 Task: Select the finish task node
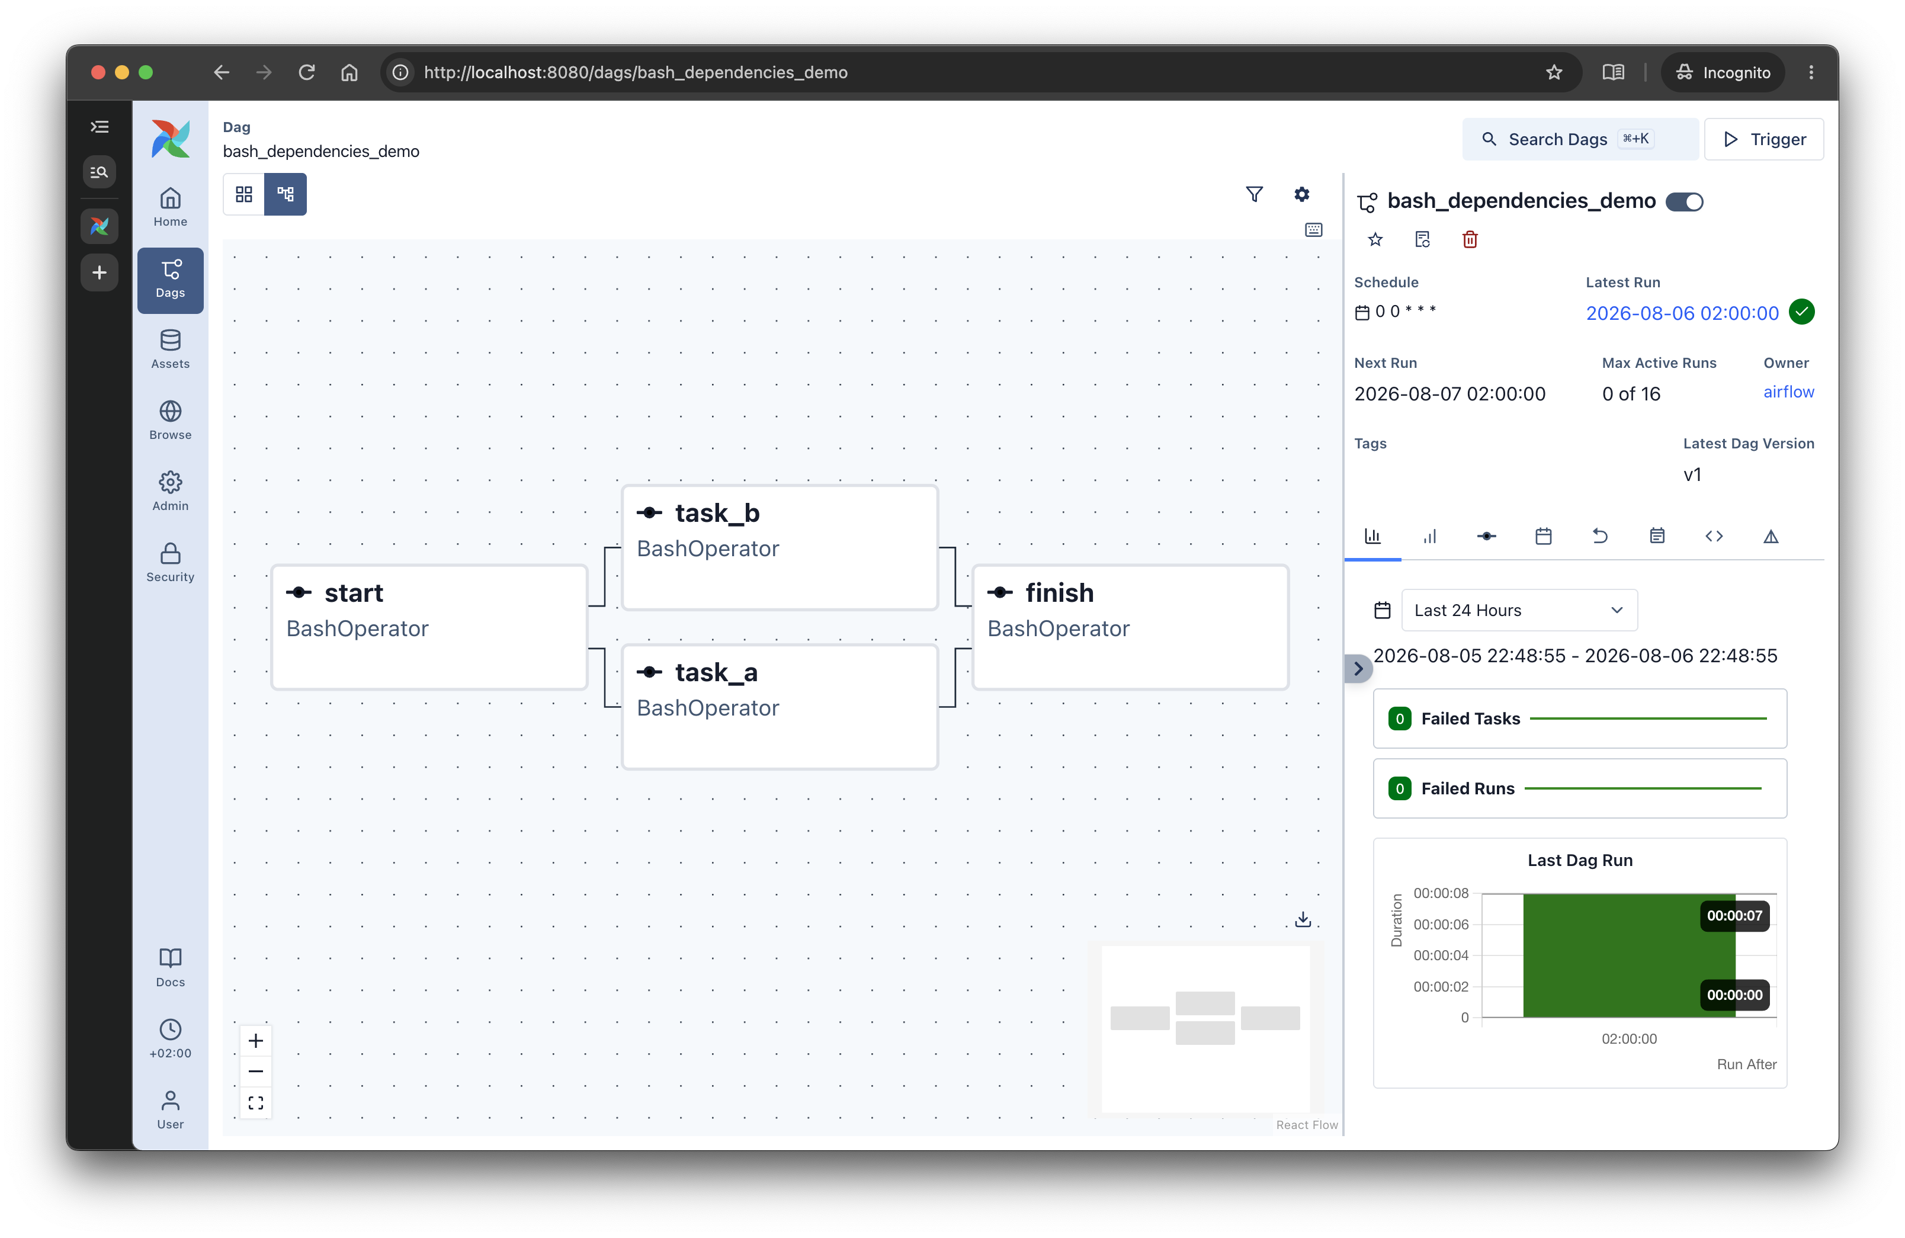1130,627
